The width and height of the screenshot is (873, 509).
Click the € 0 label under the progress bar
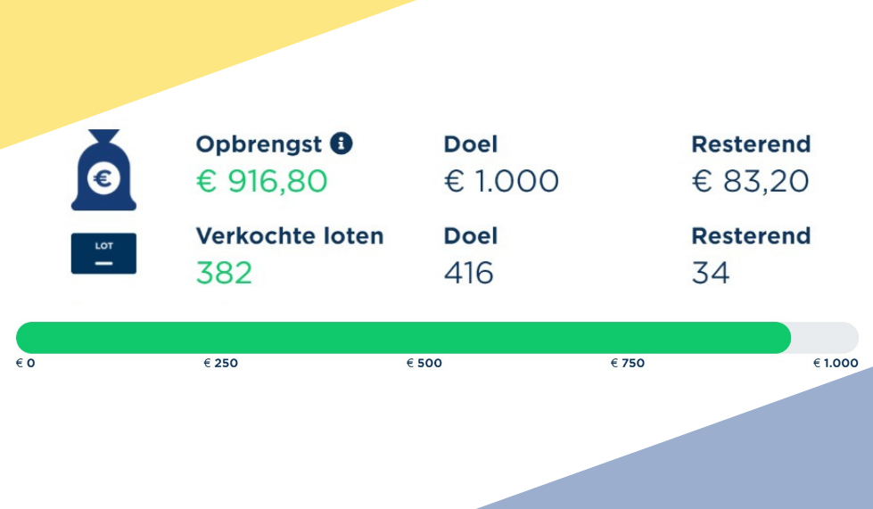click(26, 364)
